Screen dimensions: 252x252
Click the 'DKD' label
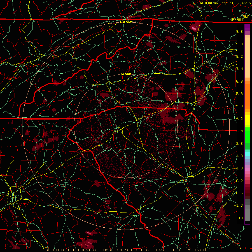(246, 17)
